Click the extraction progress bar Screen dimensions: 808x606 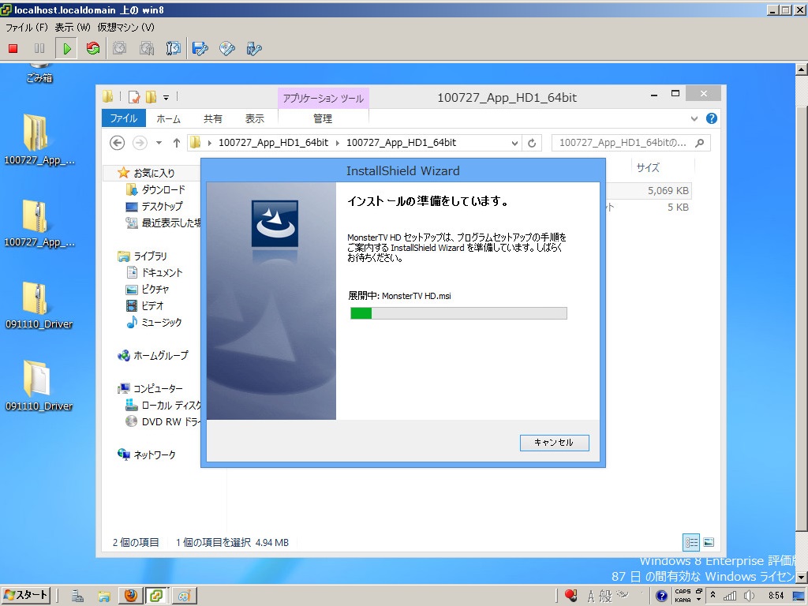(x=458, y=313)
